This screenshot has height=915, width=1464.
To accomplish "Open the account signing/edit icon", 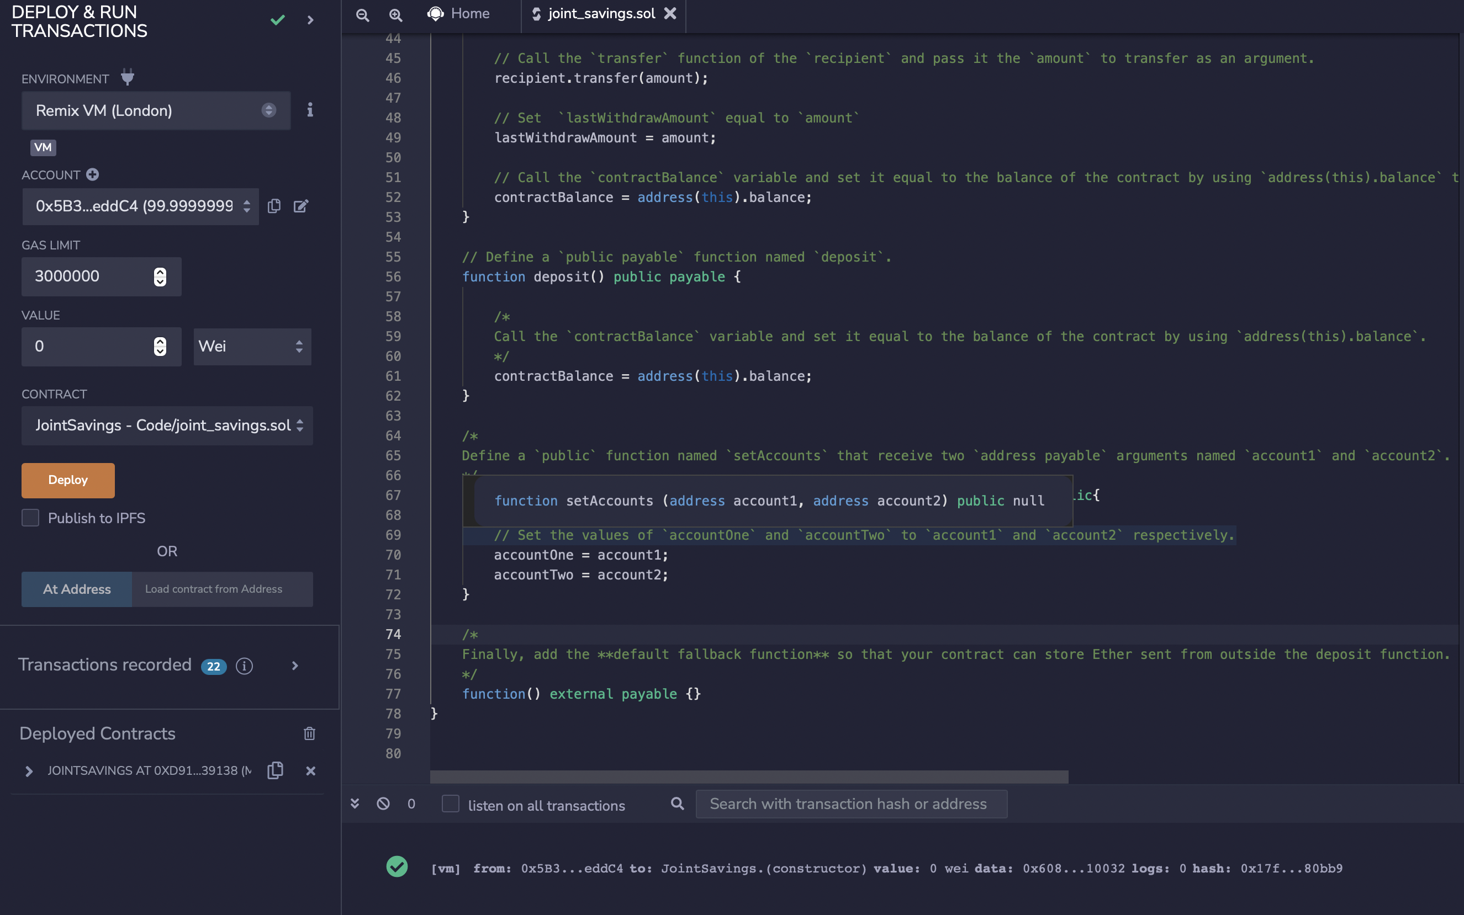I will [x=301, y=206].
